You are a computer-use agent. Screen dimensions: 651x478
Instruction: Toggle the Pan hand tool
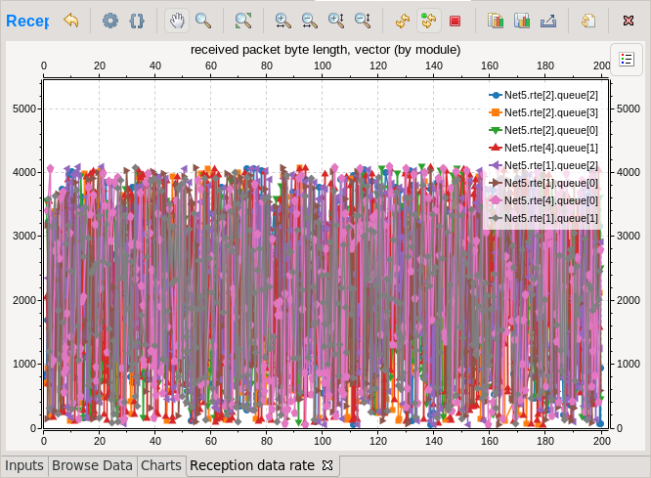click(177, 21)
